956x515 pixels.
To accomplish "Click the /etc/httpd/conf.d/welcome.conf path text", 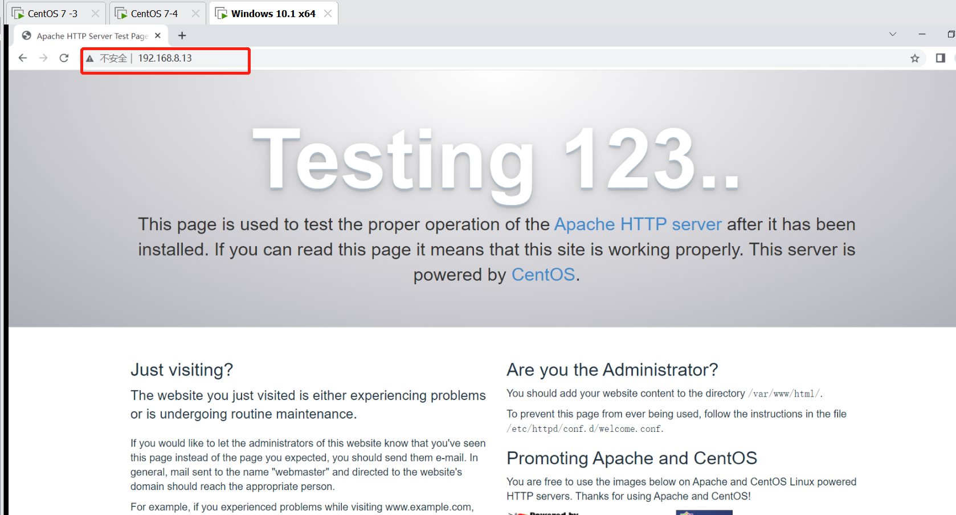I will coord(585,428).
